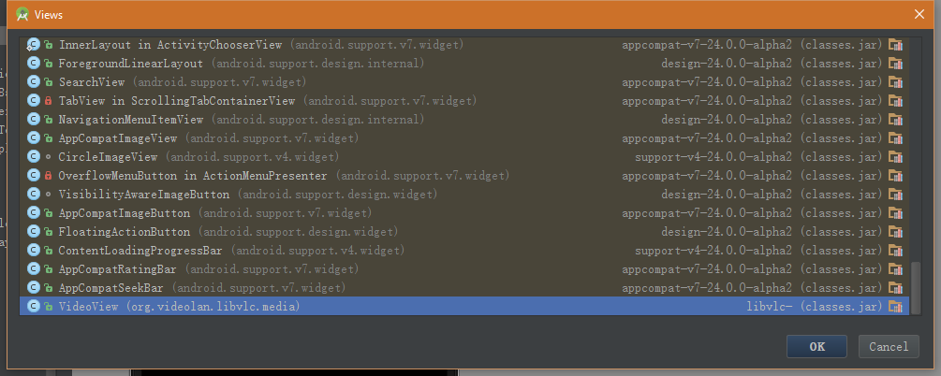The width and height of the screenshot is (941, 376).
Task: Select the ContentLoadingProgressBar class
Action: 464,250
